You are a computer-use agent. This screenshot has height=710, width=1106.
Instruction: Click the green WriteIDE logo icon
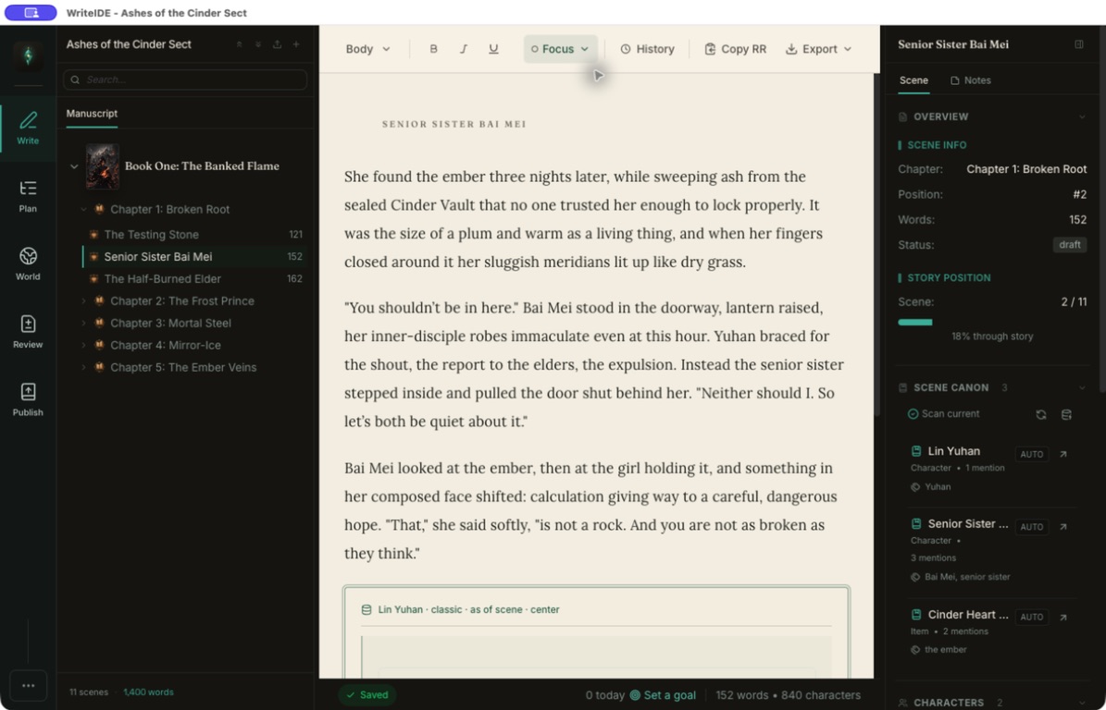28,55
